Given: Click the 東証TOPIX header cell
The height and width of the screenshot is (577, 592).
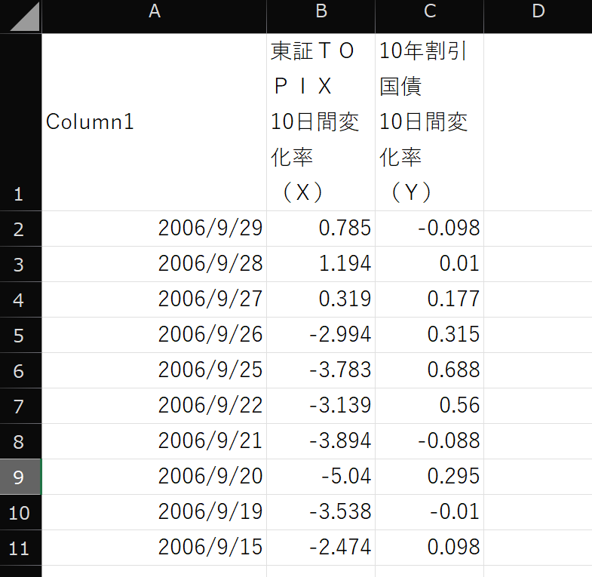Looking at the screenshot, I should (x=321, y=122).
